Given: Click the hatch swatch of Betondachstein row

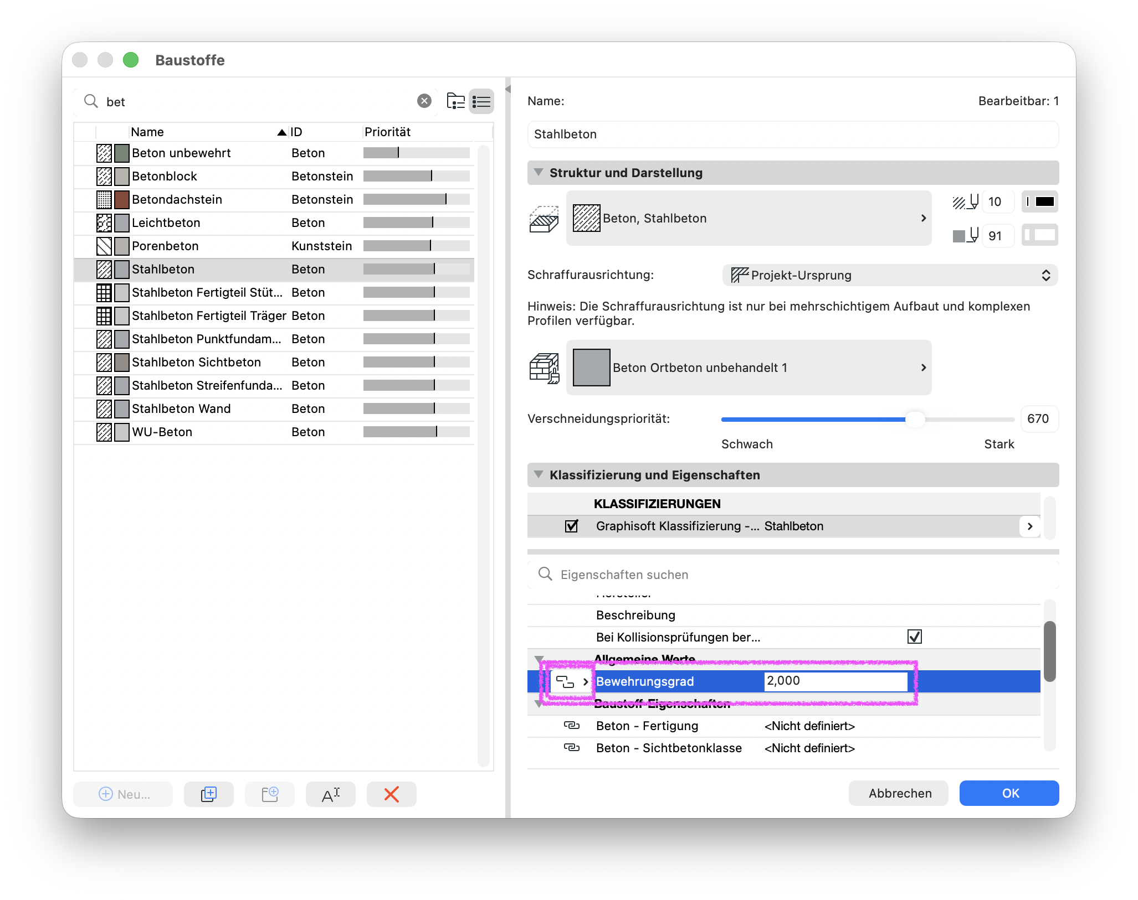Looking at the screenshot, I should coord(104,199).
